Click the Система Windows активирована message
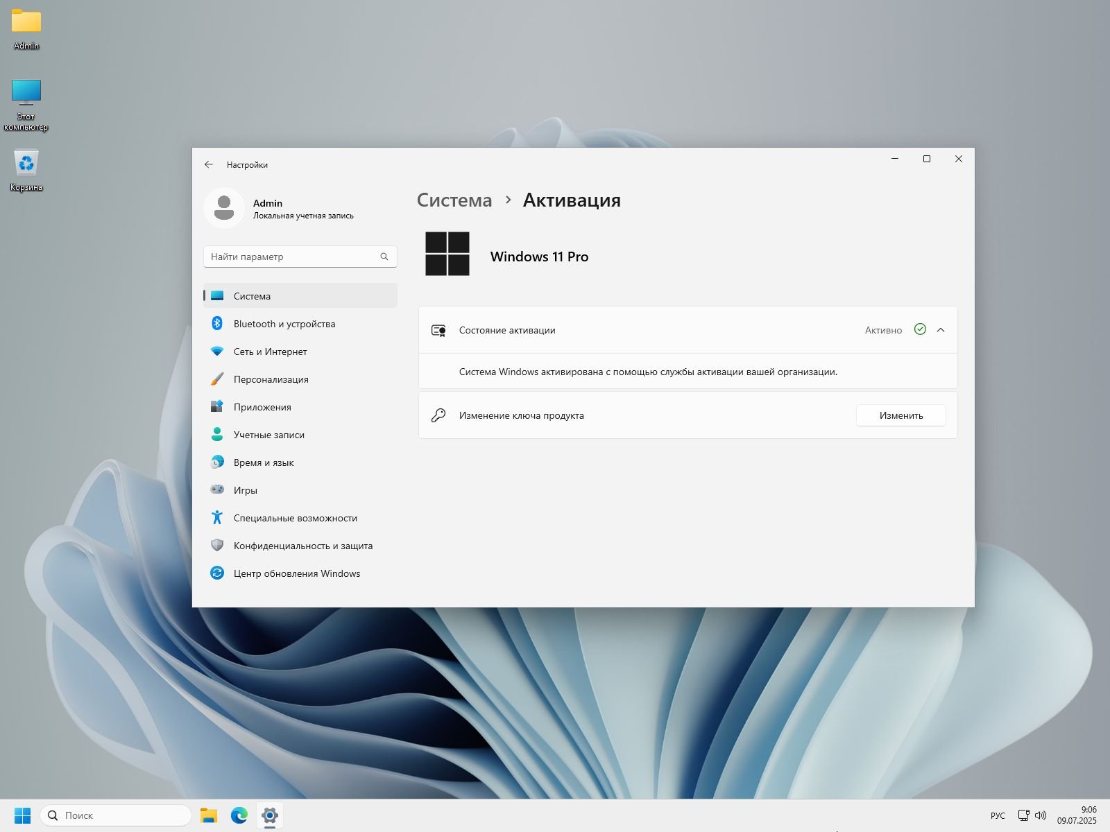 click(x=648, y=372)
